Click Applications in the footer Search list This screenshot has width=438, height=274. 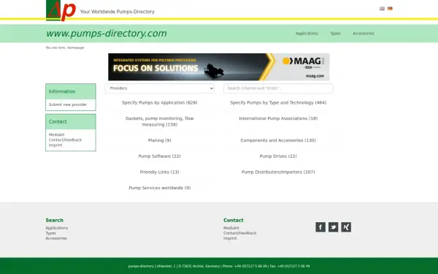57,228
